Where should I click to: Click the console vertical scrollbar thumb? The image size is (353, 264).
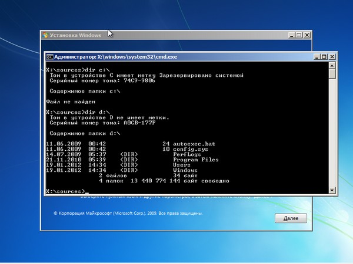(332, 74)
